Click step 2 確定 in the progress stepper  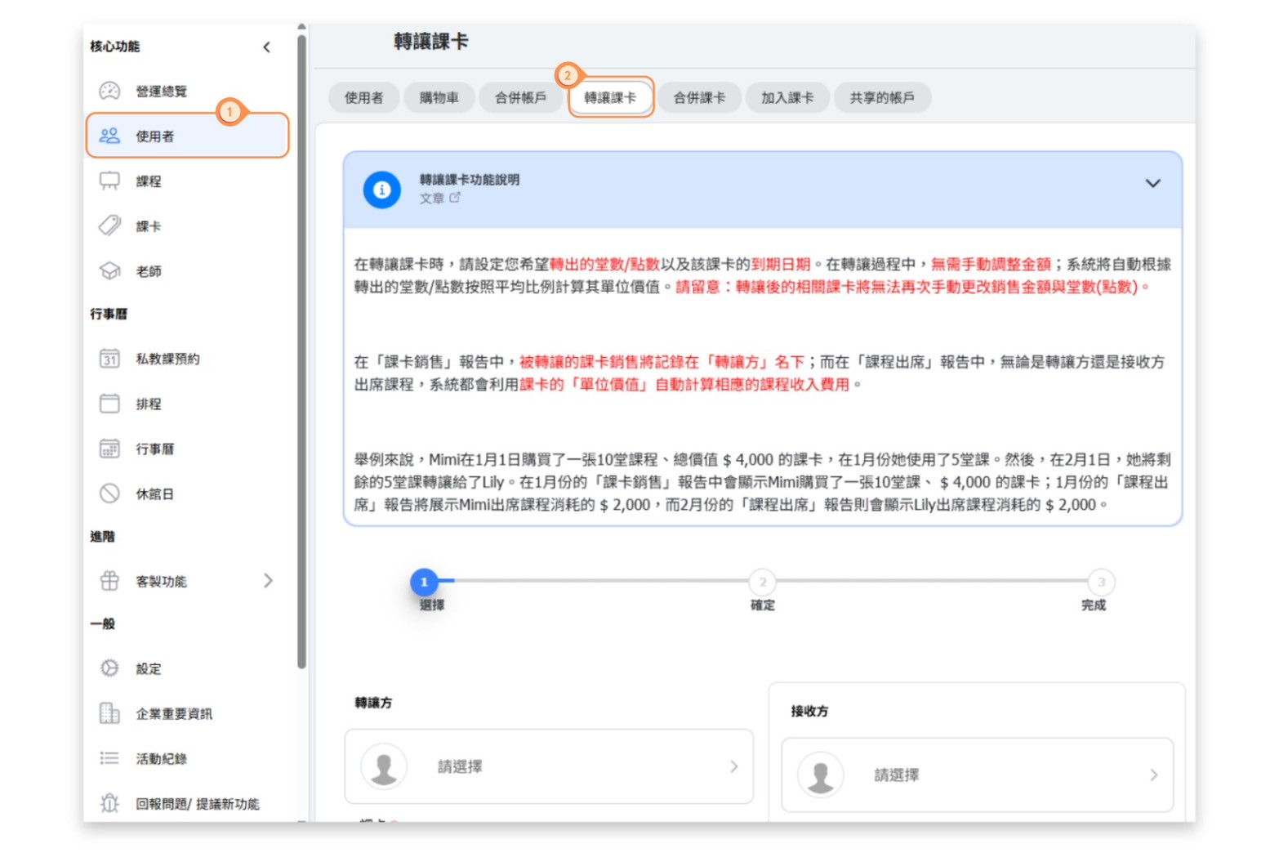click(762, 582)
